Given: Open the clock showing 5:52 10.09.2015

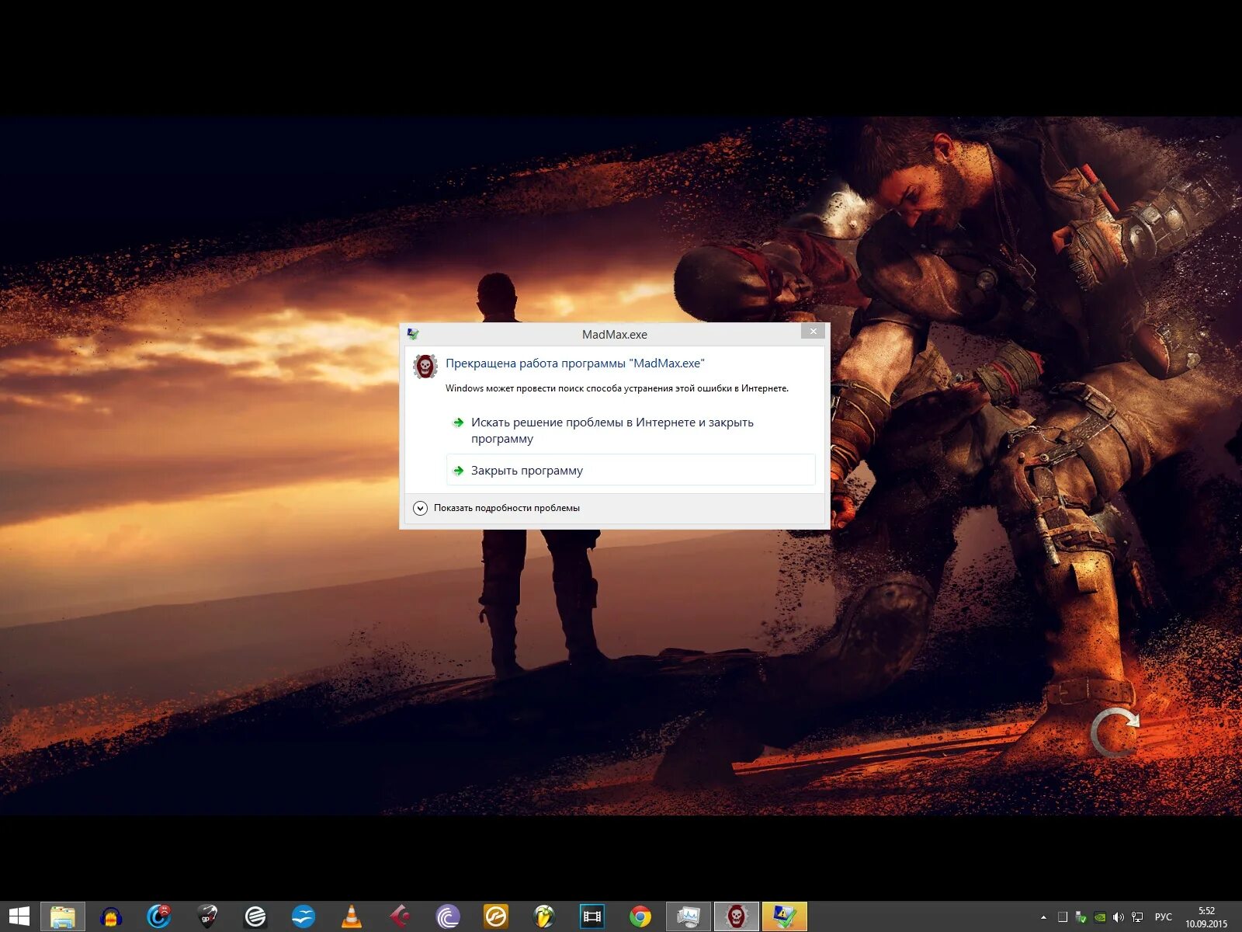Looking at the screenshot, I should point(1206,917).
